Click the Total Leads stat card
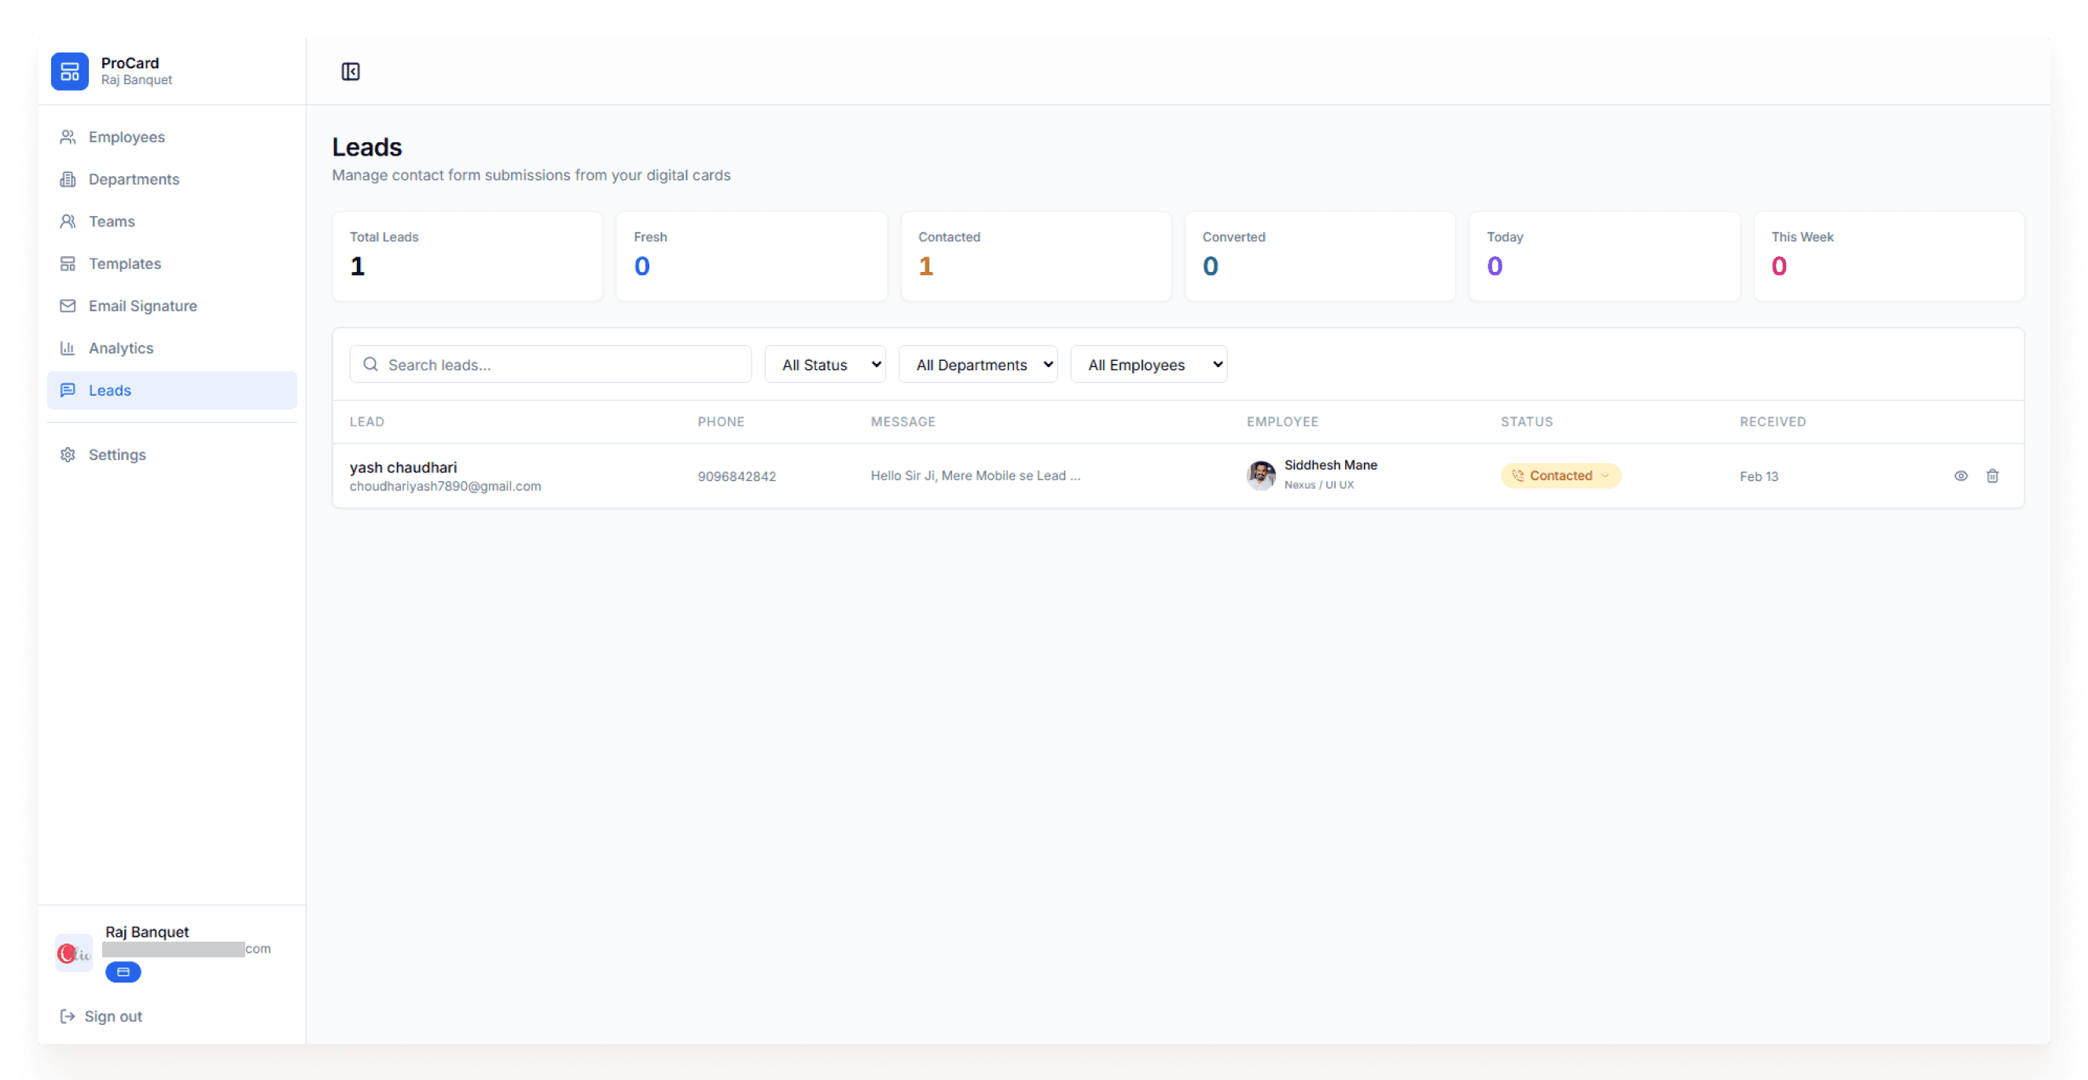This screenshot has width=2088, height=1080. tap(467, 256)
